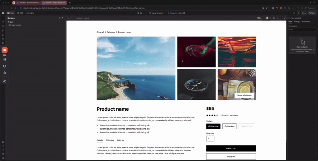The height and width of the screenshot is (161, 318).
Task: Click the redo arrow above canvas
Action: [71, 18]
